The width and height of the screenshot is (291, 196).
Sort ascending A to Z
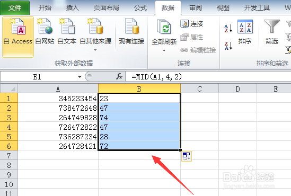click(x=228, y=28)
